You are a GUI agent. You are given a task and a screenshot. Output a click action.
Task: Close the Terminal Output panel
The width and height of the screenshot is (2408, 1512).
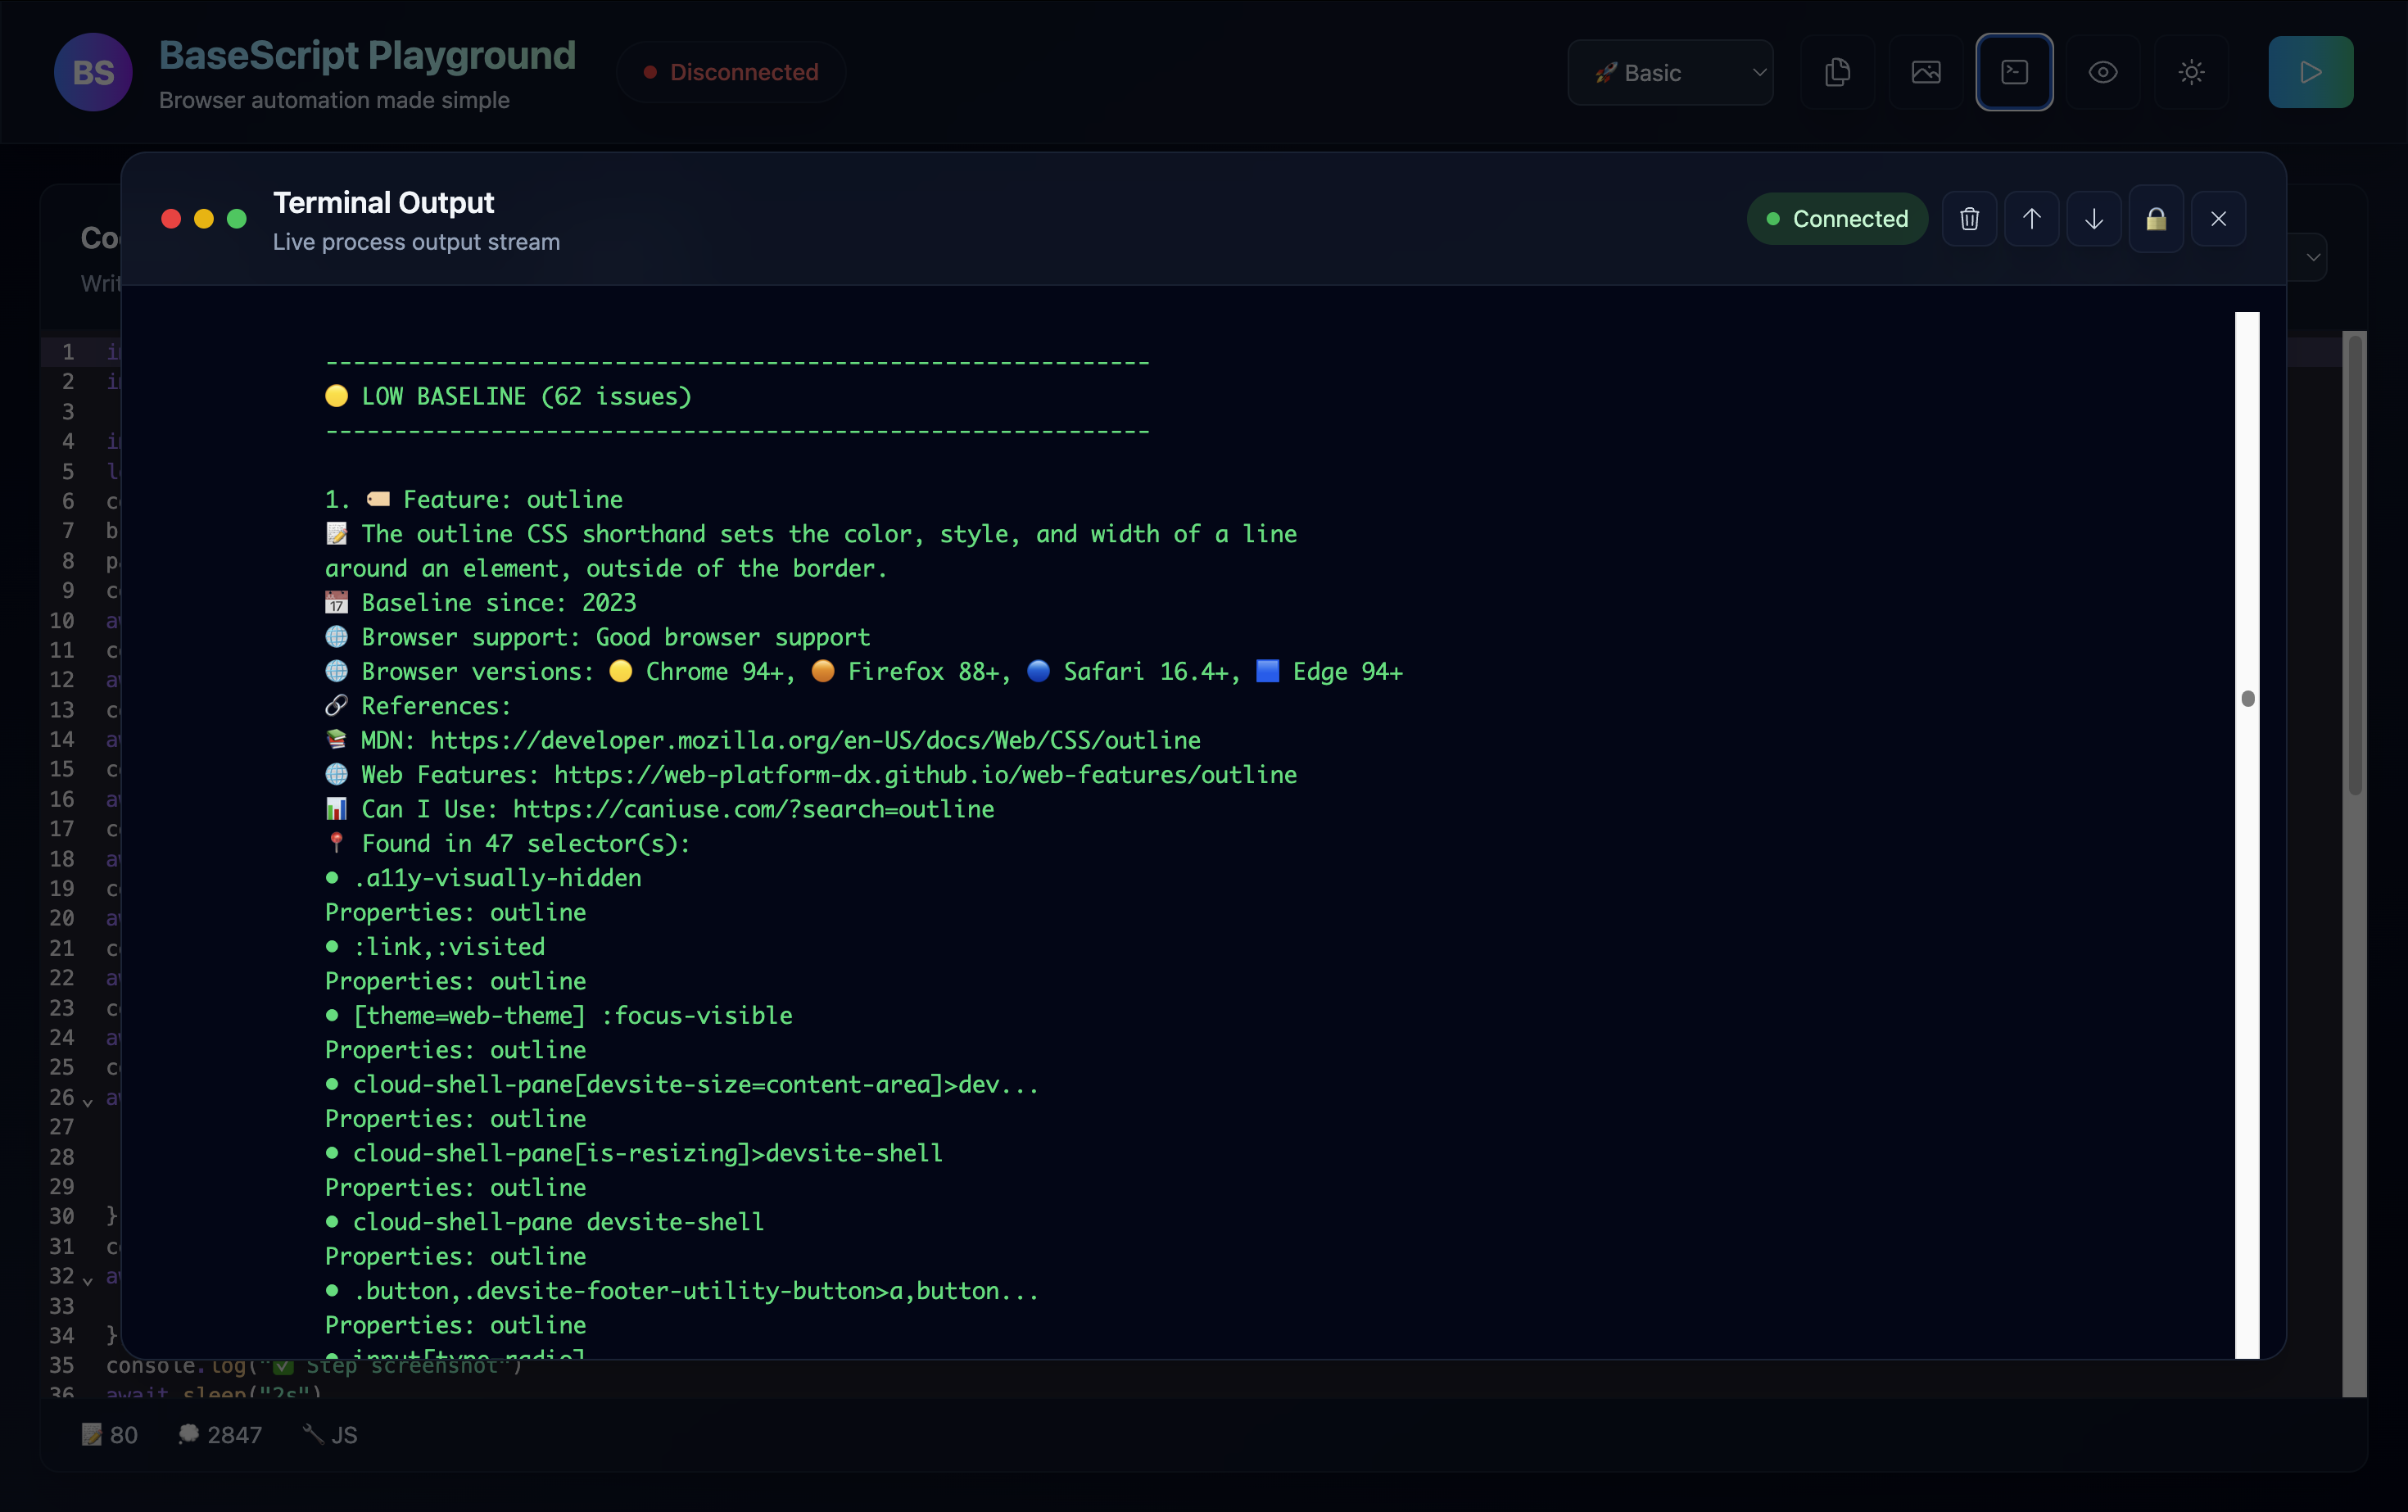[2218, 219]
